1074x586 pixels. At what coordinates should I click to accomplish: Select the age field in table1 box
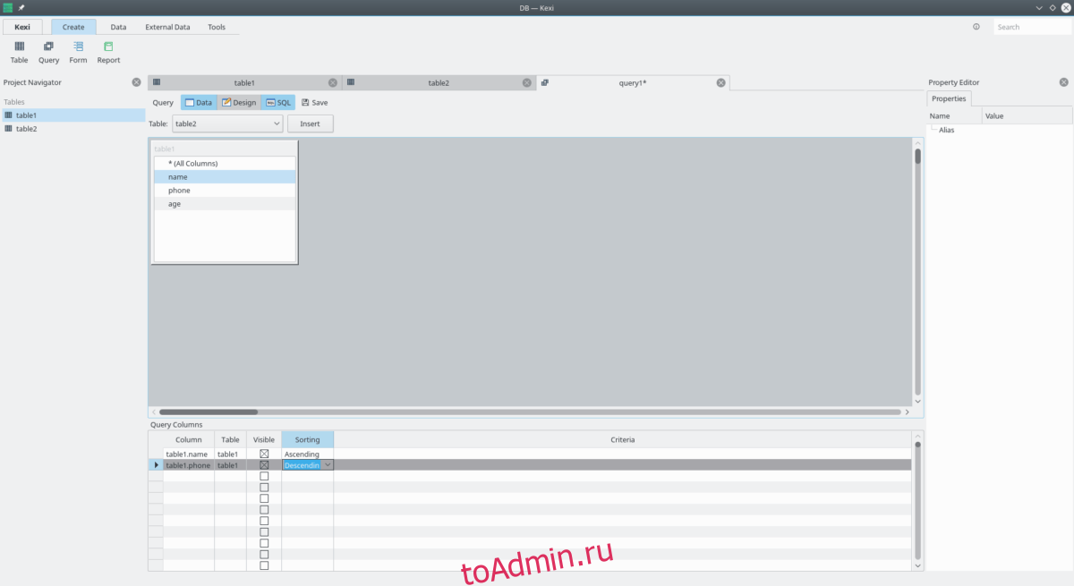[225, 204]
